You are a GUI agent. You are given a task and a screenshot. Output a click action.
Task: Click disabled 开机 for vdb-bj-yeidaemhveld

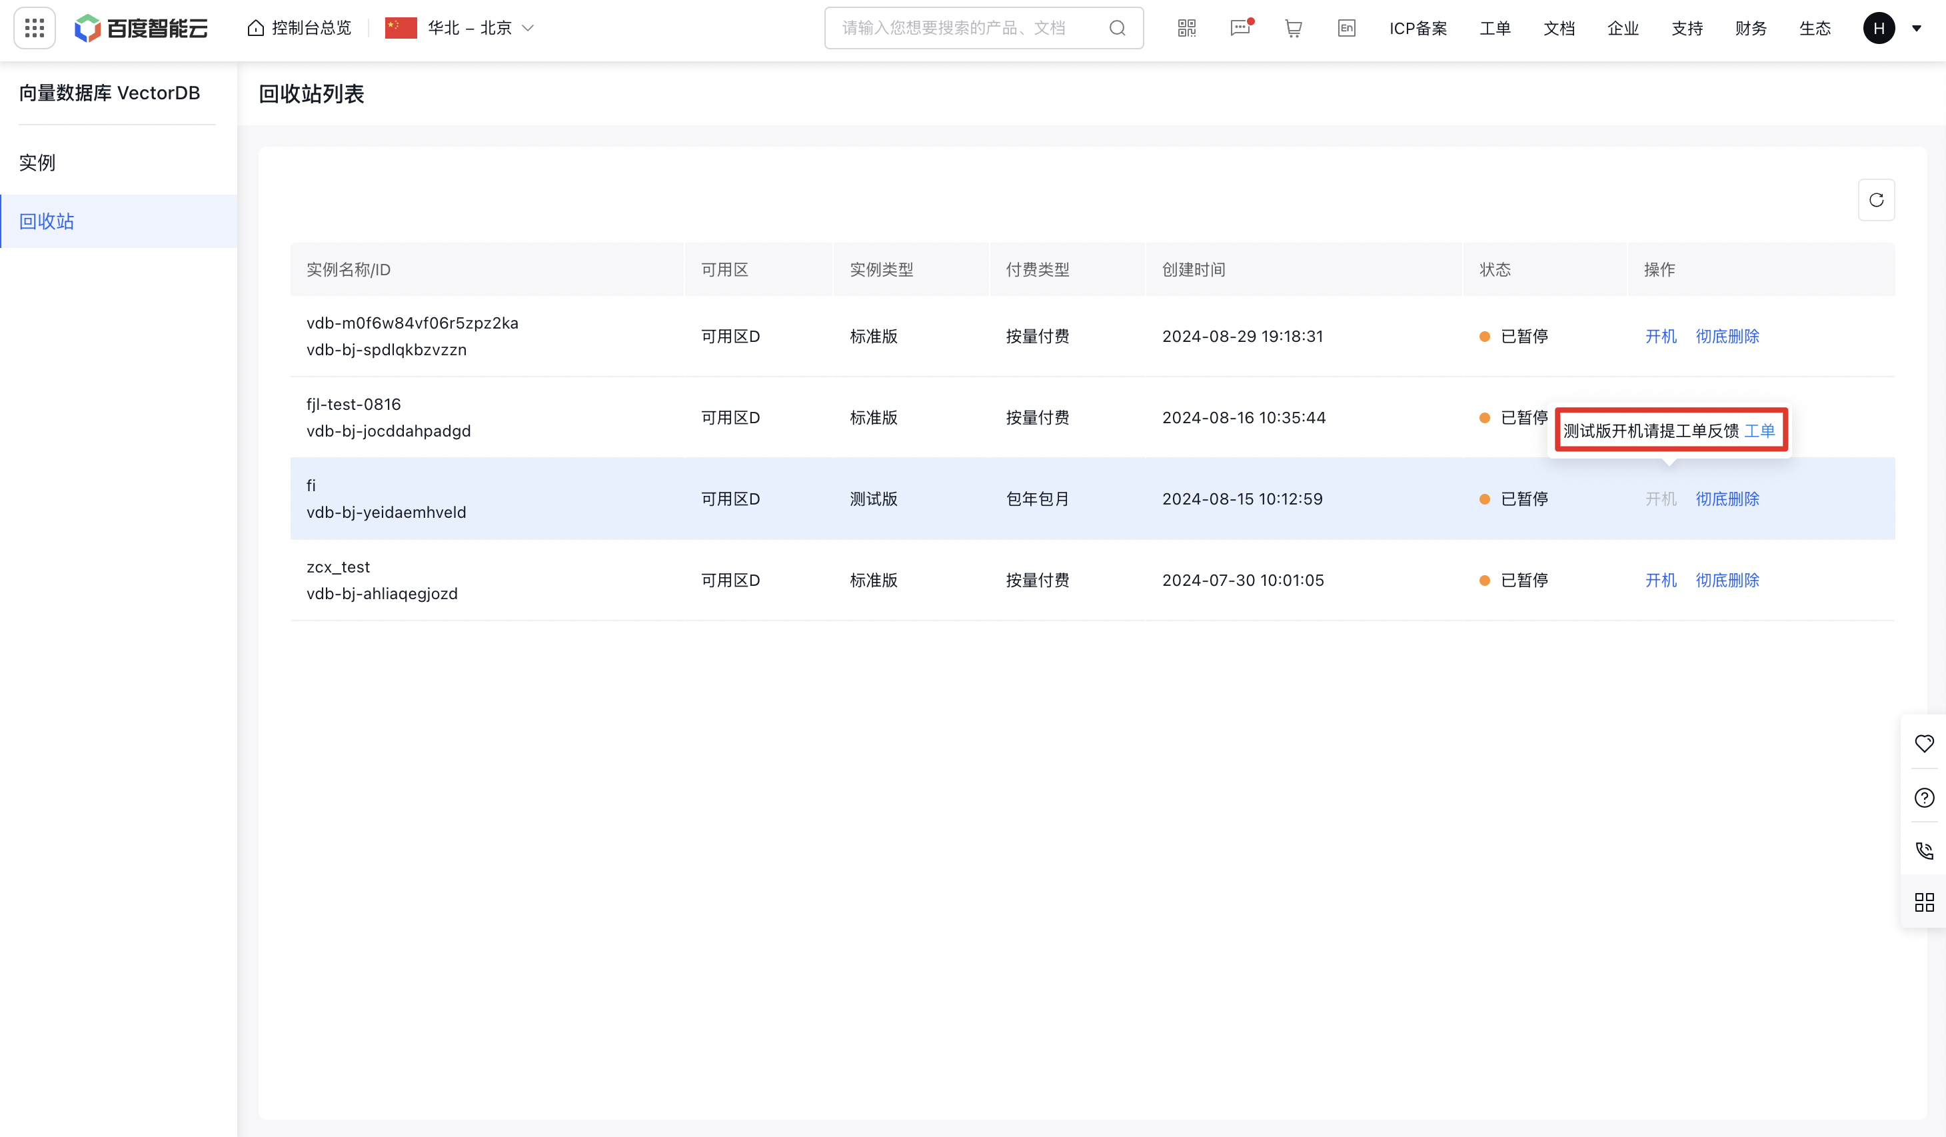point(1660,499)
